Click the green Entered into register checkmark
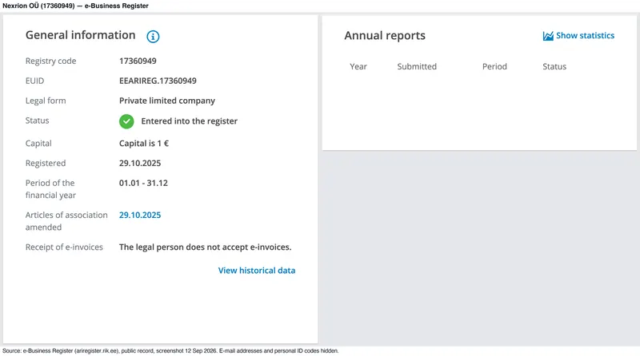Screen dimensions: 640x356 tap(126, 121)
